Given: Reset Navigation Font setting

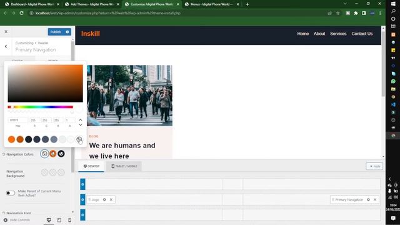Looking at the screenshot, I should pyautogui.click(x=4, y=213).
